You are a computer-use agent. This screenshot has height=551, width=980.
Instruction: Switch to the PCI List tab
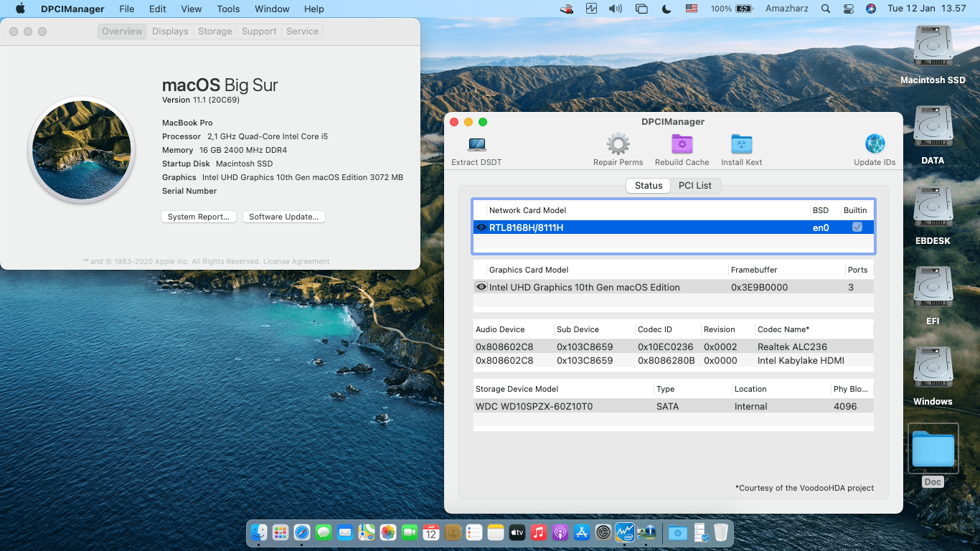[695, 185]
